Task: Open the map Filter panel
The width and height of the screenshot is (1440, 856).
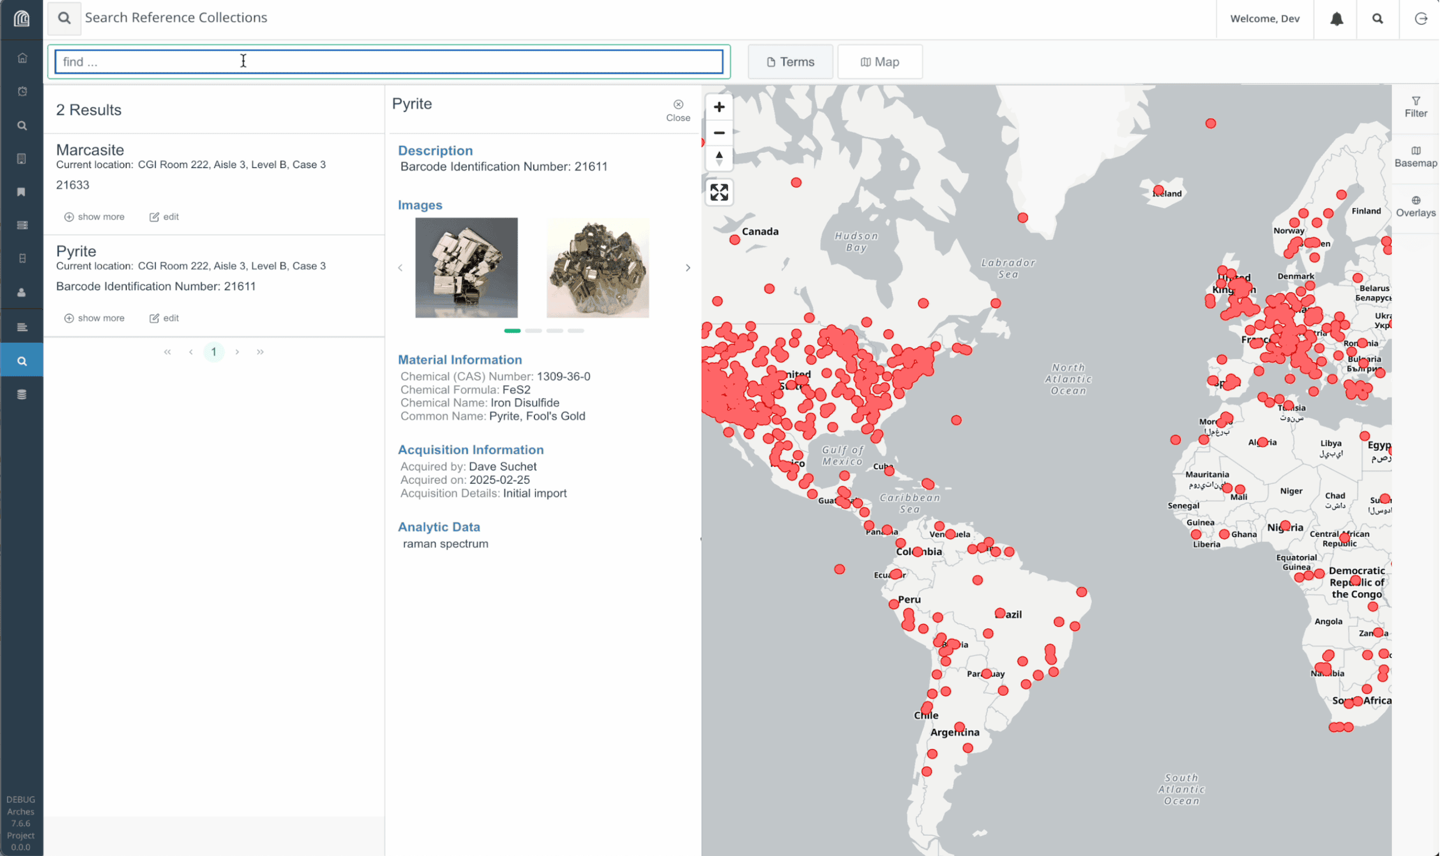Action: (x=1415, y=108)
